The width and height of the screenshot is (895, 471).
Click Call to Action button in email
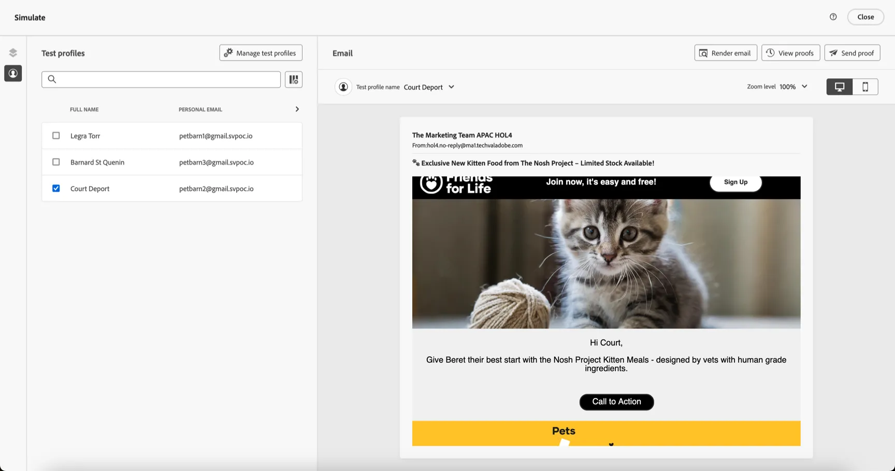616,402
